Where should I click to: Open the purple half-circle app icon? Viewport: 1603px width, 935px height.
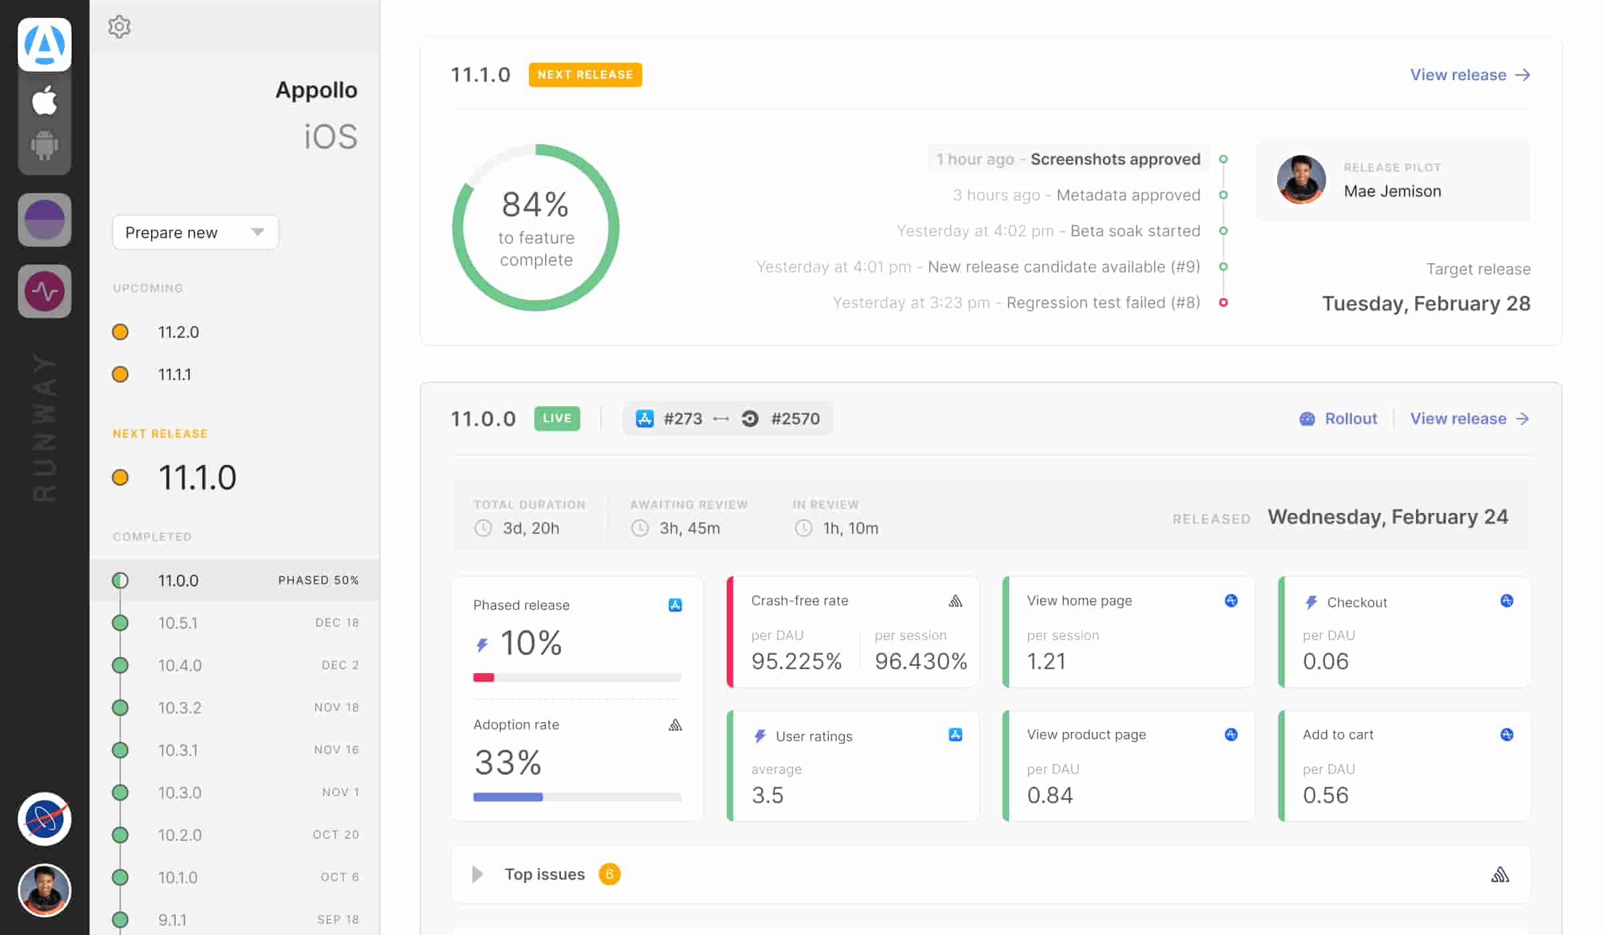pyautogui.click(x=44, y=220)
